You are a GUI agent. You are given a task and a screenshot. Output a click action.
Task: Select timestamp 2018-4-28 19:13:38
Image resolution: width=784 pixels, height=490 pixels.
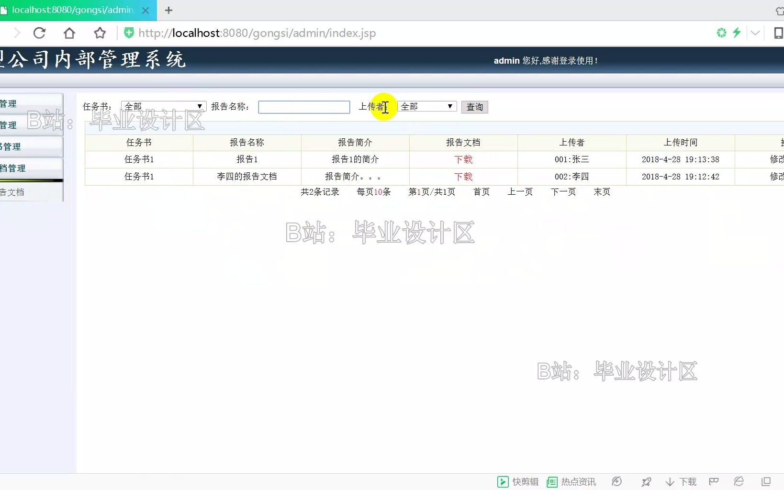pos(681,159)
